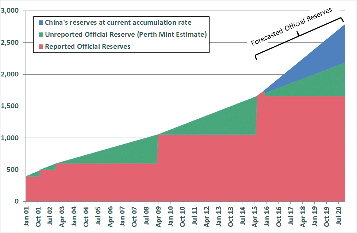Click the "Apr 18" x-axis label
The width and height of the screenshot is (357, 233).
303,216
